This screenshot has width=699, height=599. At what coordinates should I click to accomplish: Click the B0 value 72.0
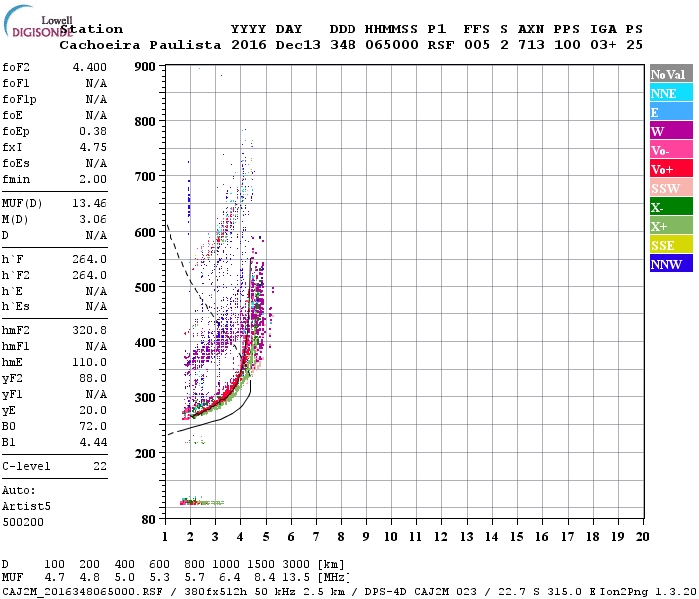(93, 427)
